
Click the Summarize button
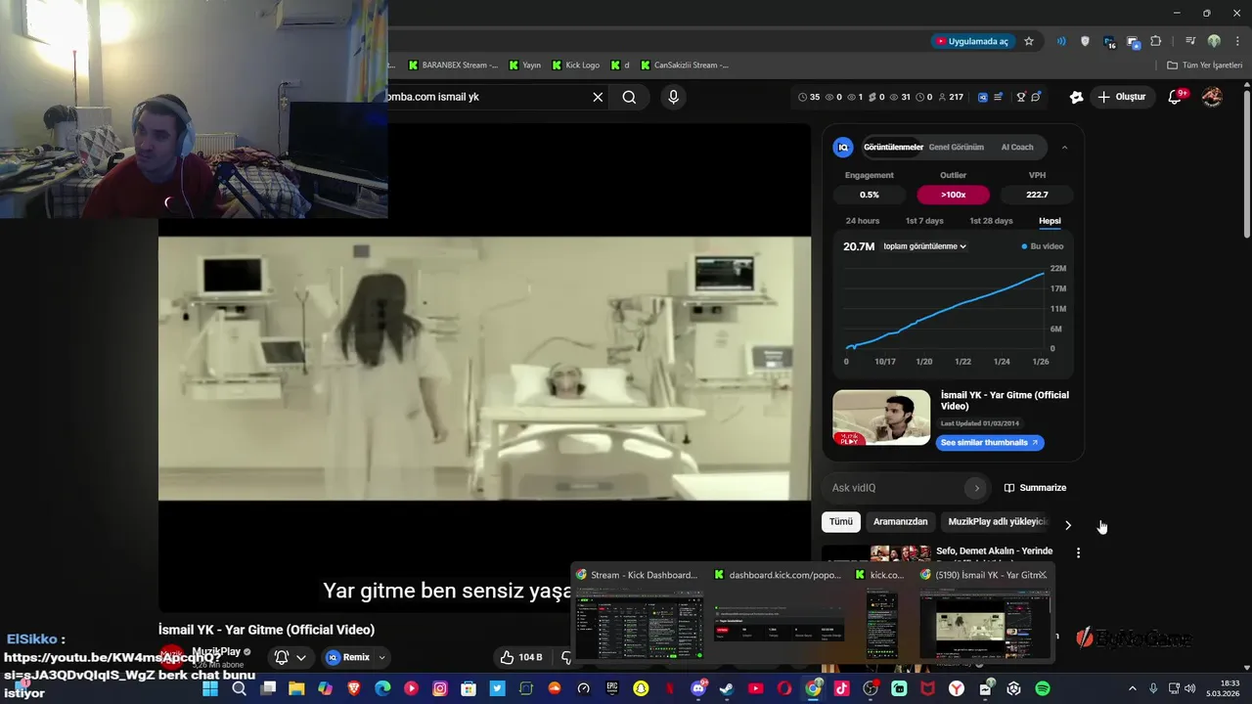pyautogui.click(x=1035, y=488)
